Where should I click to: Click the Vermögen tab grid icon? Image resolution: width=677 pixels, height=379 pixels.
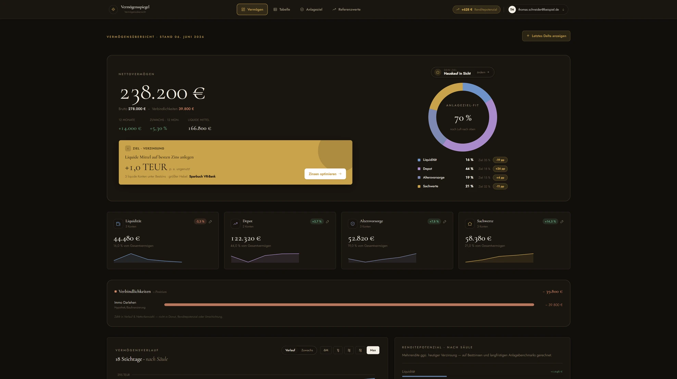(243, 10)
